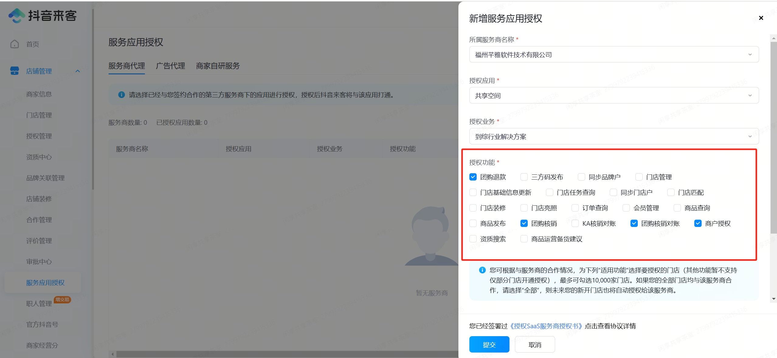Click the horizontal scrollbar left arrow
Image resolution: width=777 pixels, height=358 pixels.
112,354
